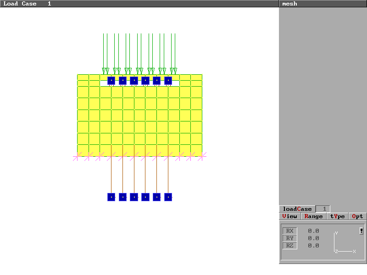Click the RZ rotation button
The image size is (367, 275).
point(289,246)
